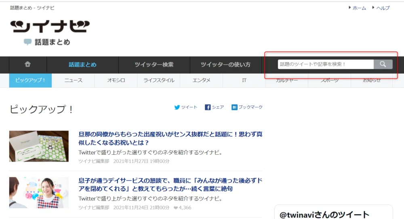Click the Twitter bird tweet icon

point(177,107)
